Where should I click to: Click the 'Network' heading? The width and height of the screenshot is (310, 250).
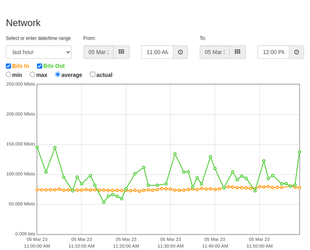pos(24,23)
